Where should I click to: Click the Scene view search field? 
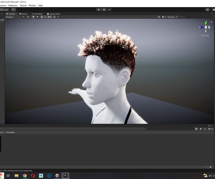pyautogui.click(x=196, y=17)
